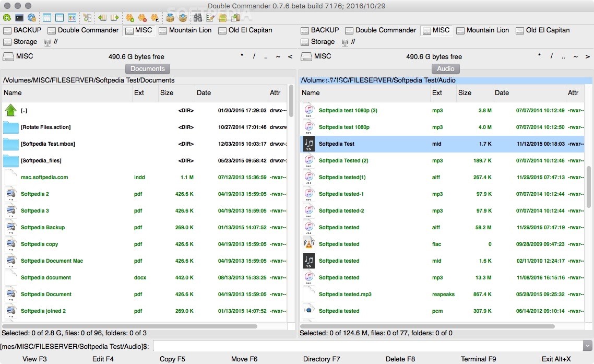Screen dimensions: 594x364
Task: Click the Audio tab in right panel
Action: [x=446, y=68]
